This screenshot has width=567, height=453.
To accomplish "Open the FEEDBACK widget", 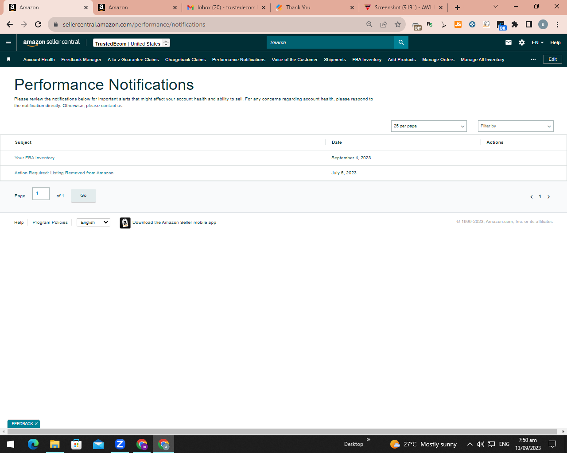I will pyautogui.click(x=22, y=424).
